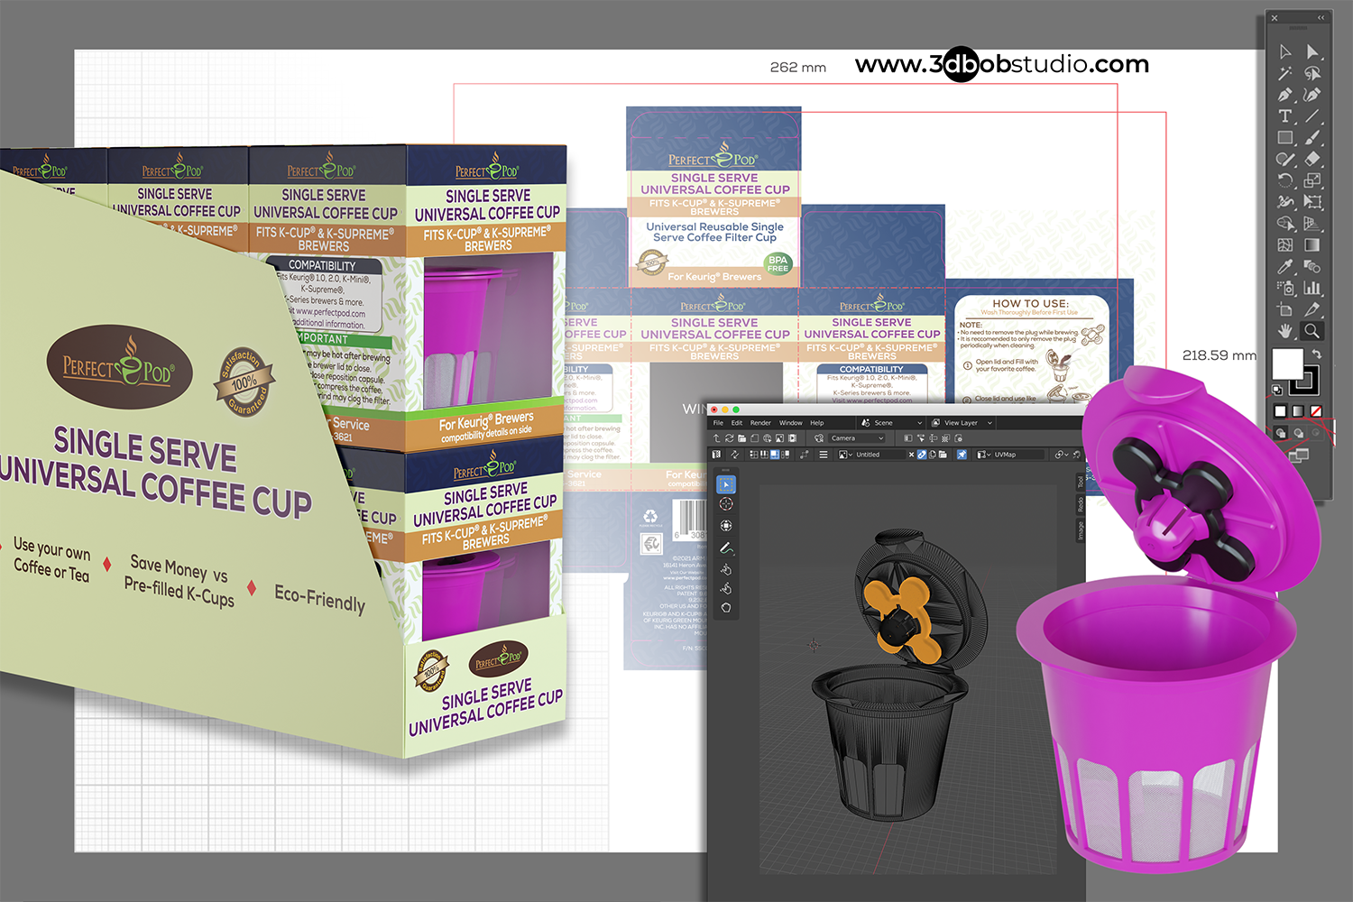This screenshot has height=902, width=1353.
Task: Toggle UV island select mode
Action: click(x=785, y=455)
